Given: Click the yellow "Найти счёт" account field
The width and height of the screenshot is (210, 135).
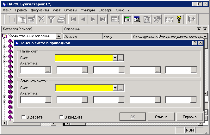Looking at the screenshot, I should tap(84, 58).
